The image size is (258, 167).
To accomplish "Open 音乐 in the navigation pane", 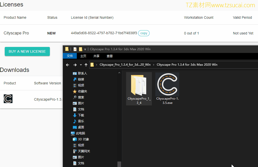I will coord(79,121).
